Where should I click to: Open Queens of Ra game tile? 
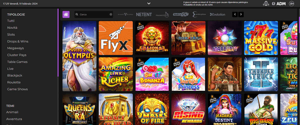click(79, 109)
